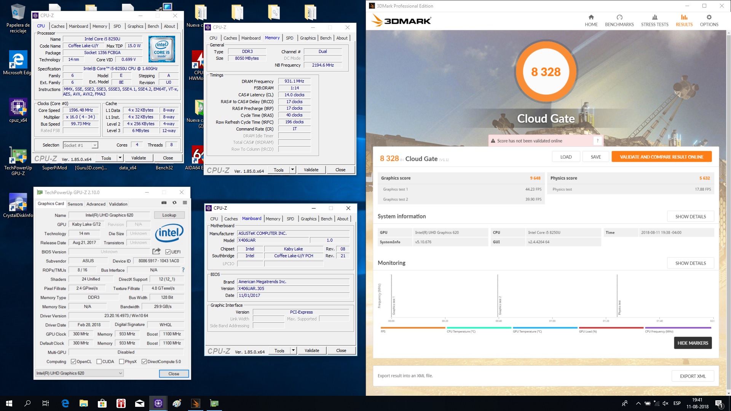The image size is (731, 411).
Task: Switch to CPU-Z taskbar icon
Action: coord(158,403)
